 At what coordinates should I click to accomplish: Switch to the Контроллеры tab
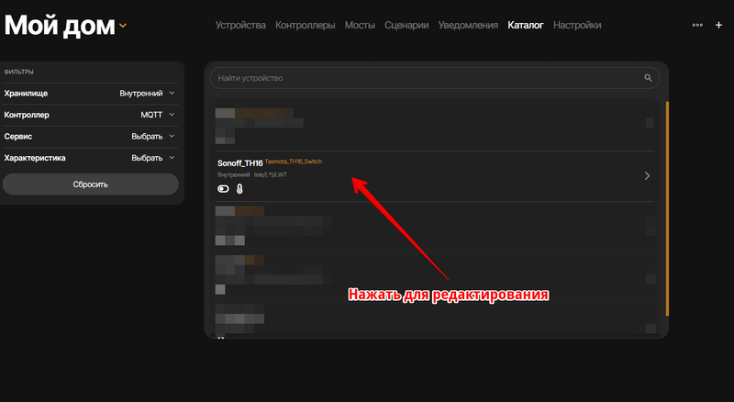click(305, 26)
